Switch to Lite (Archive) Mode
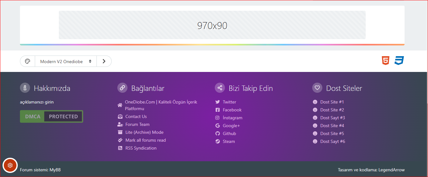The height and width of the screenshot is (177, 428). coord(144,132)
